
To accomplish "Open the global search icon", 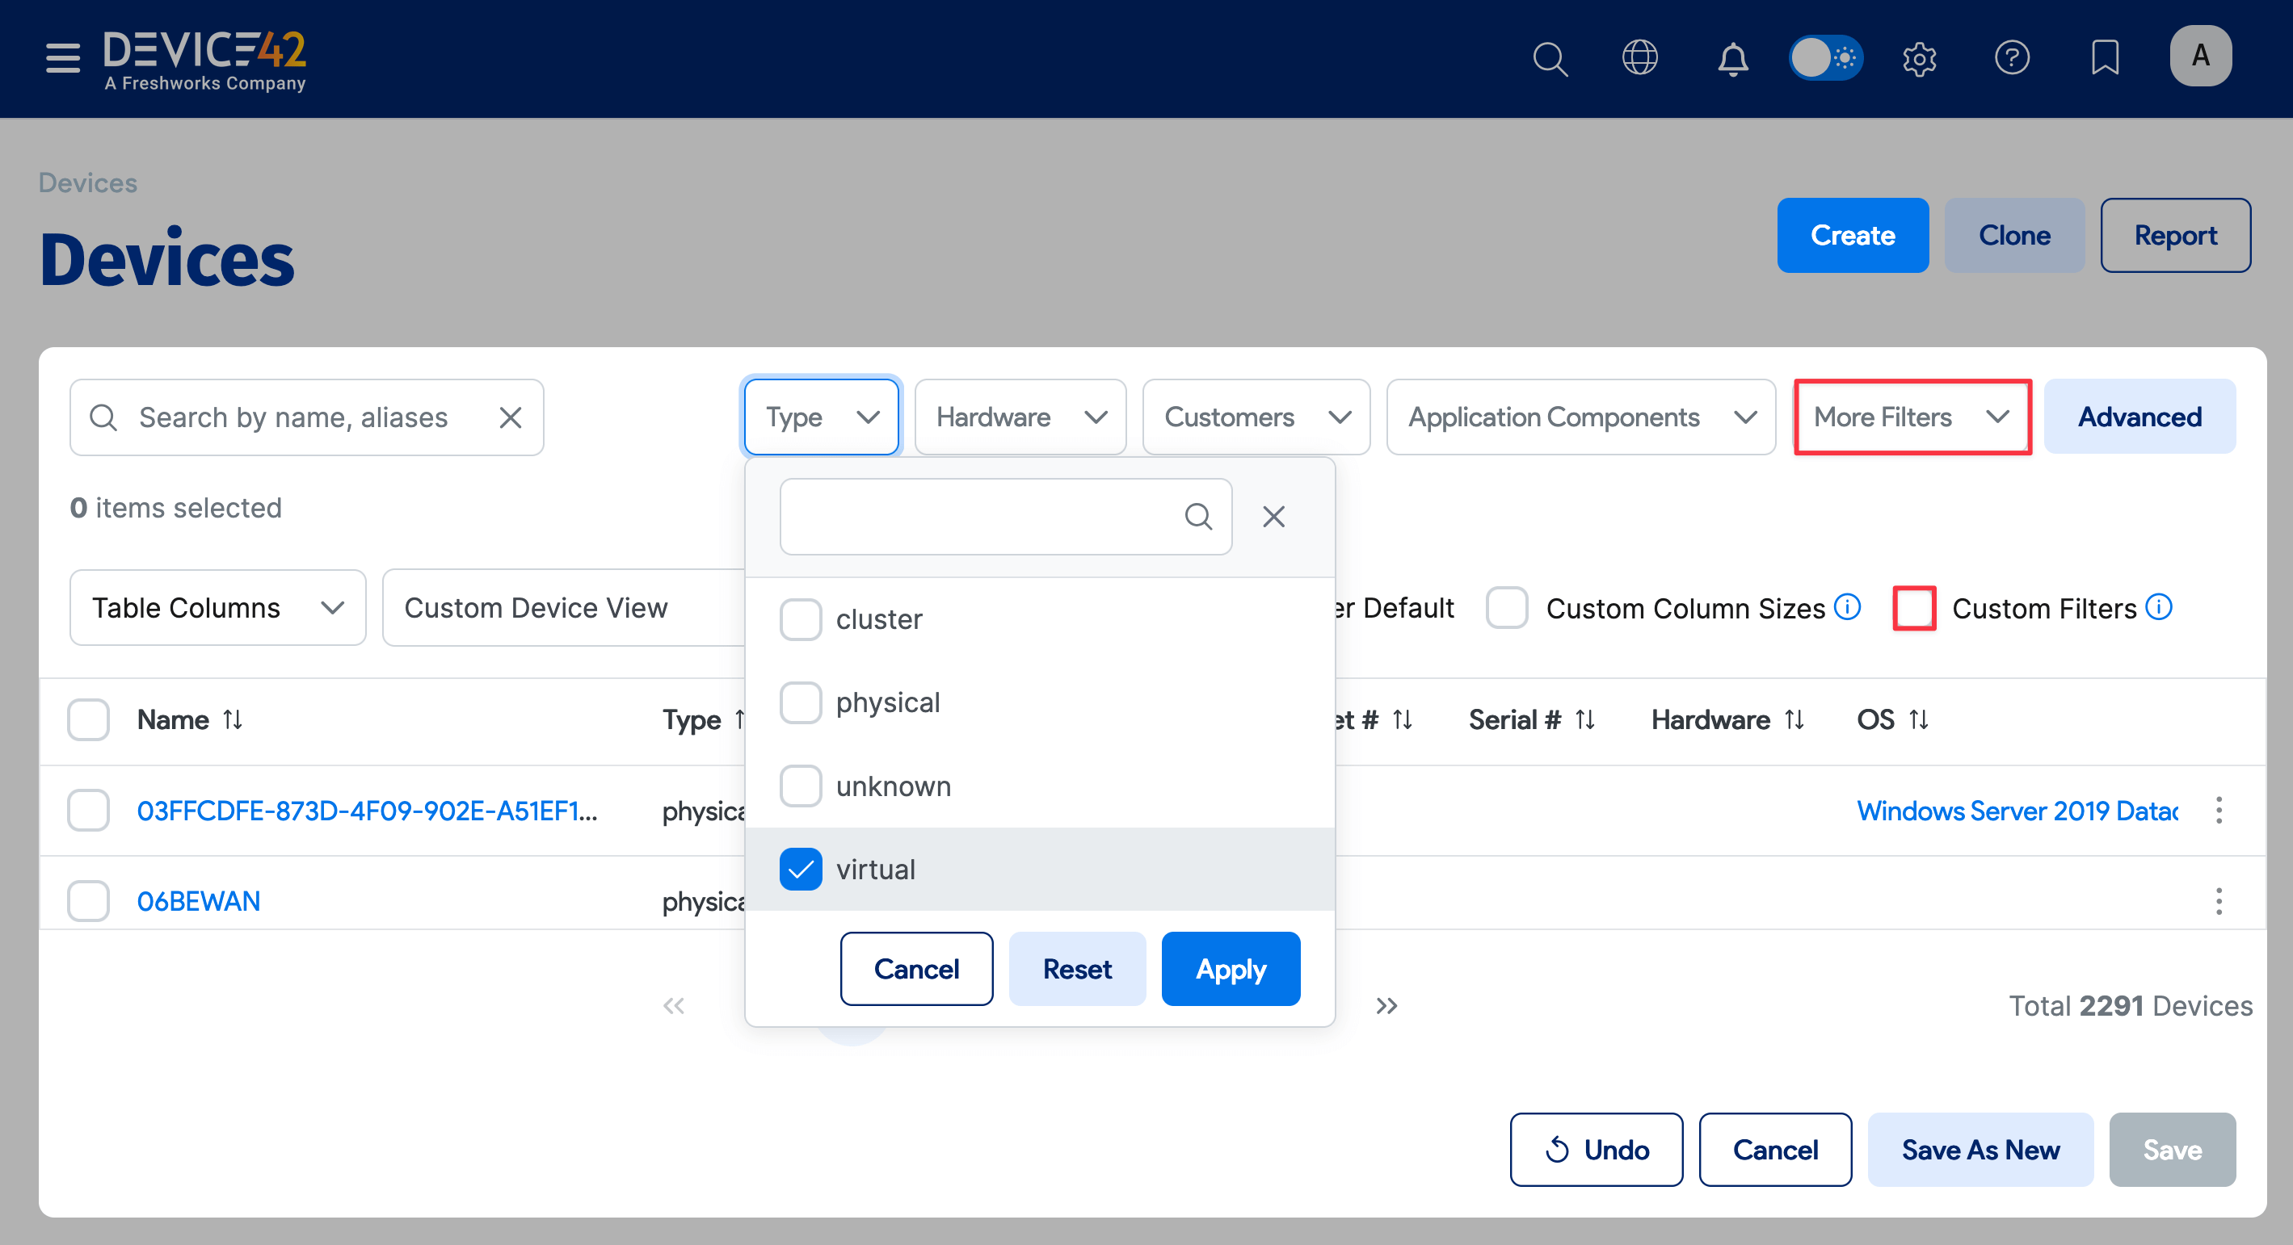I will (x=1550, y=59).
